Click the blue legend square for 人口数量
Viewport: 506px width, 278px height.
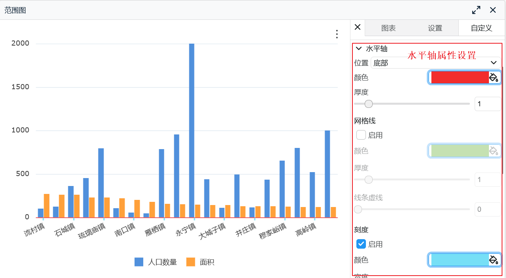click(139, 262)
